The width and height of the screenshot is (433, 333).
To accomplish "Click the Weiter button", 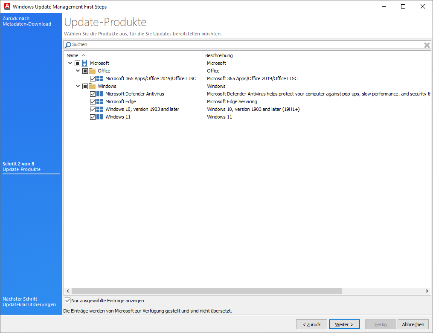I will (344, 324).
